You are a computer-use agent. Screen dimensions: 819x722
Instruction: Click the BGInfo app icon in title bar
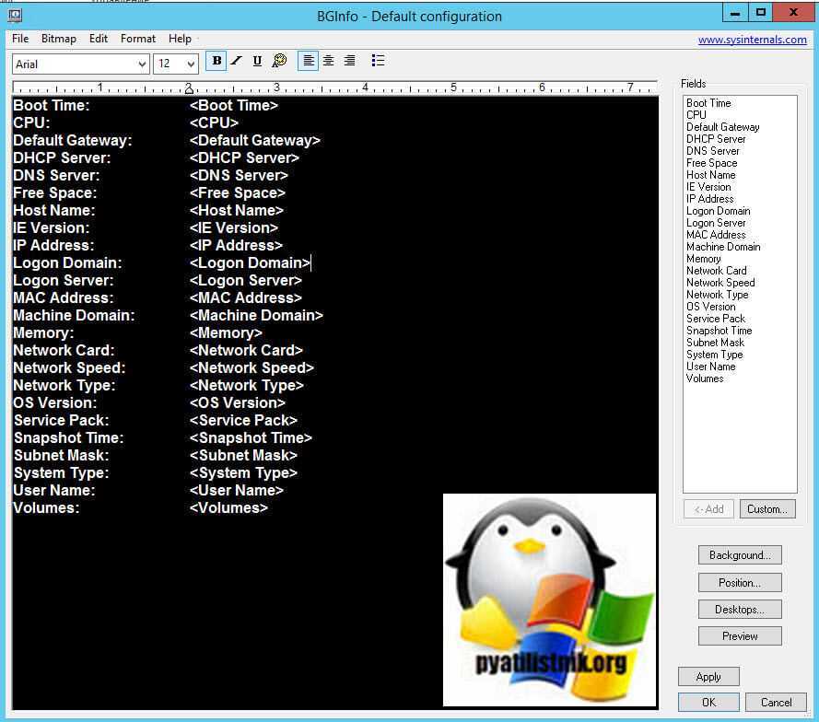click(x=15, y=15)
